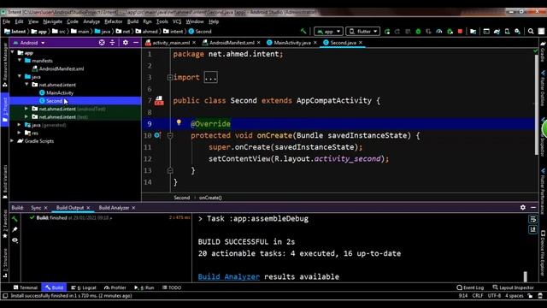
Task: Close the Build Output tab
Action: tap(88, 208)
